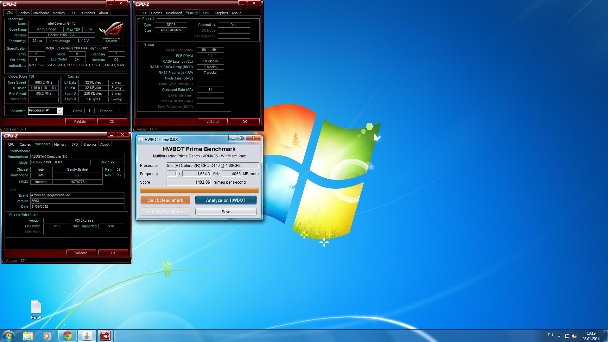Viewport: 608px width, 342px height.
Task: Open the Processor #1 selection dropdown
Action: [59, 111]
